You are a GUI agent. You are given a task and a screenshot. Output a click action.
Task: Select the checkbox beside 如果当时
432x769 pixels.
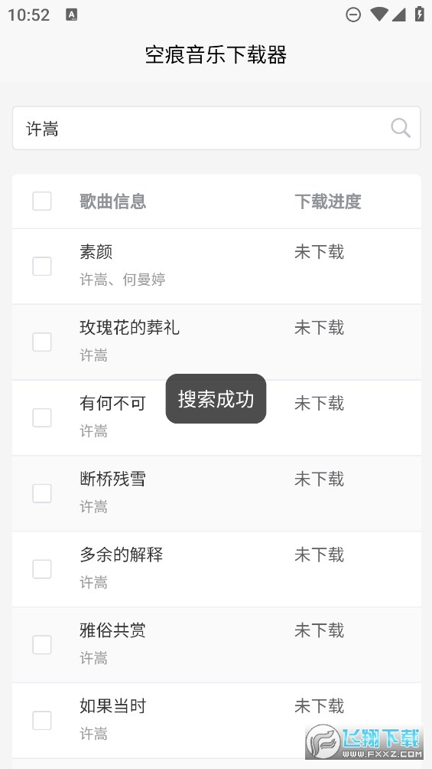point(41,721)
